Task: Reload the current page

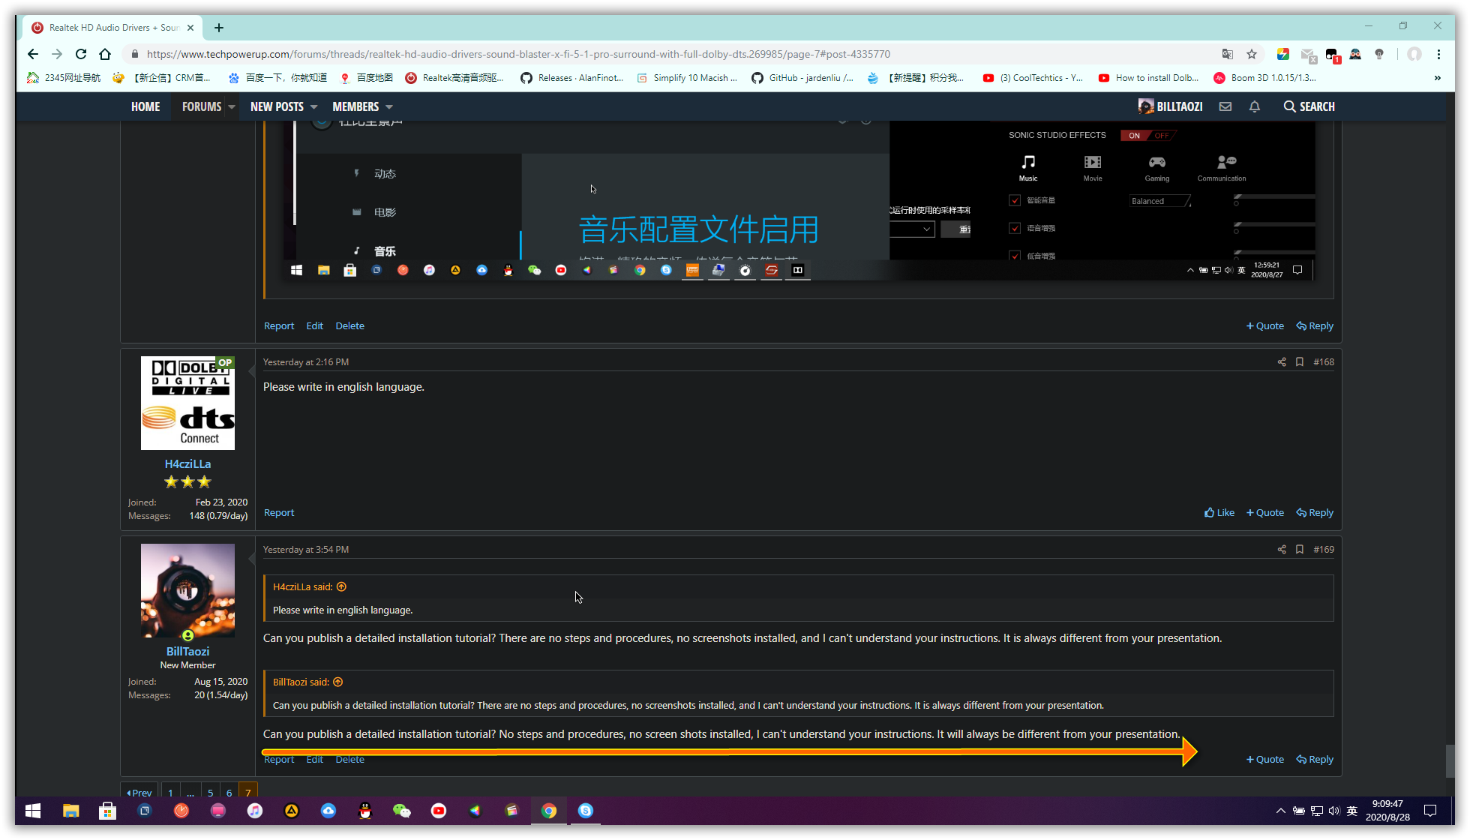Action: [x=81, y=54]
